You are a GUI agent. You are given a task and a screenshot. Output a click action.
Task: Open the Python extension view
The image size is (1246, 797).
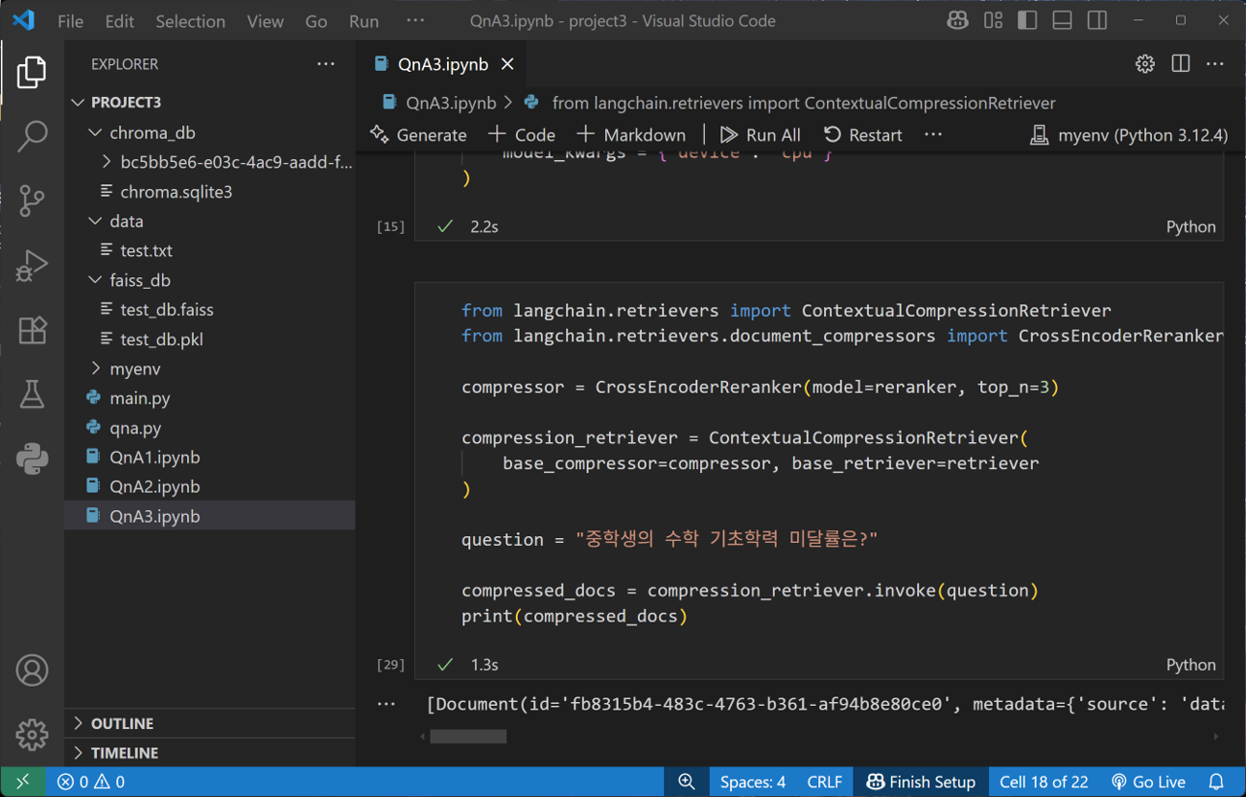pyautogui.click(x=32, y=458)
